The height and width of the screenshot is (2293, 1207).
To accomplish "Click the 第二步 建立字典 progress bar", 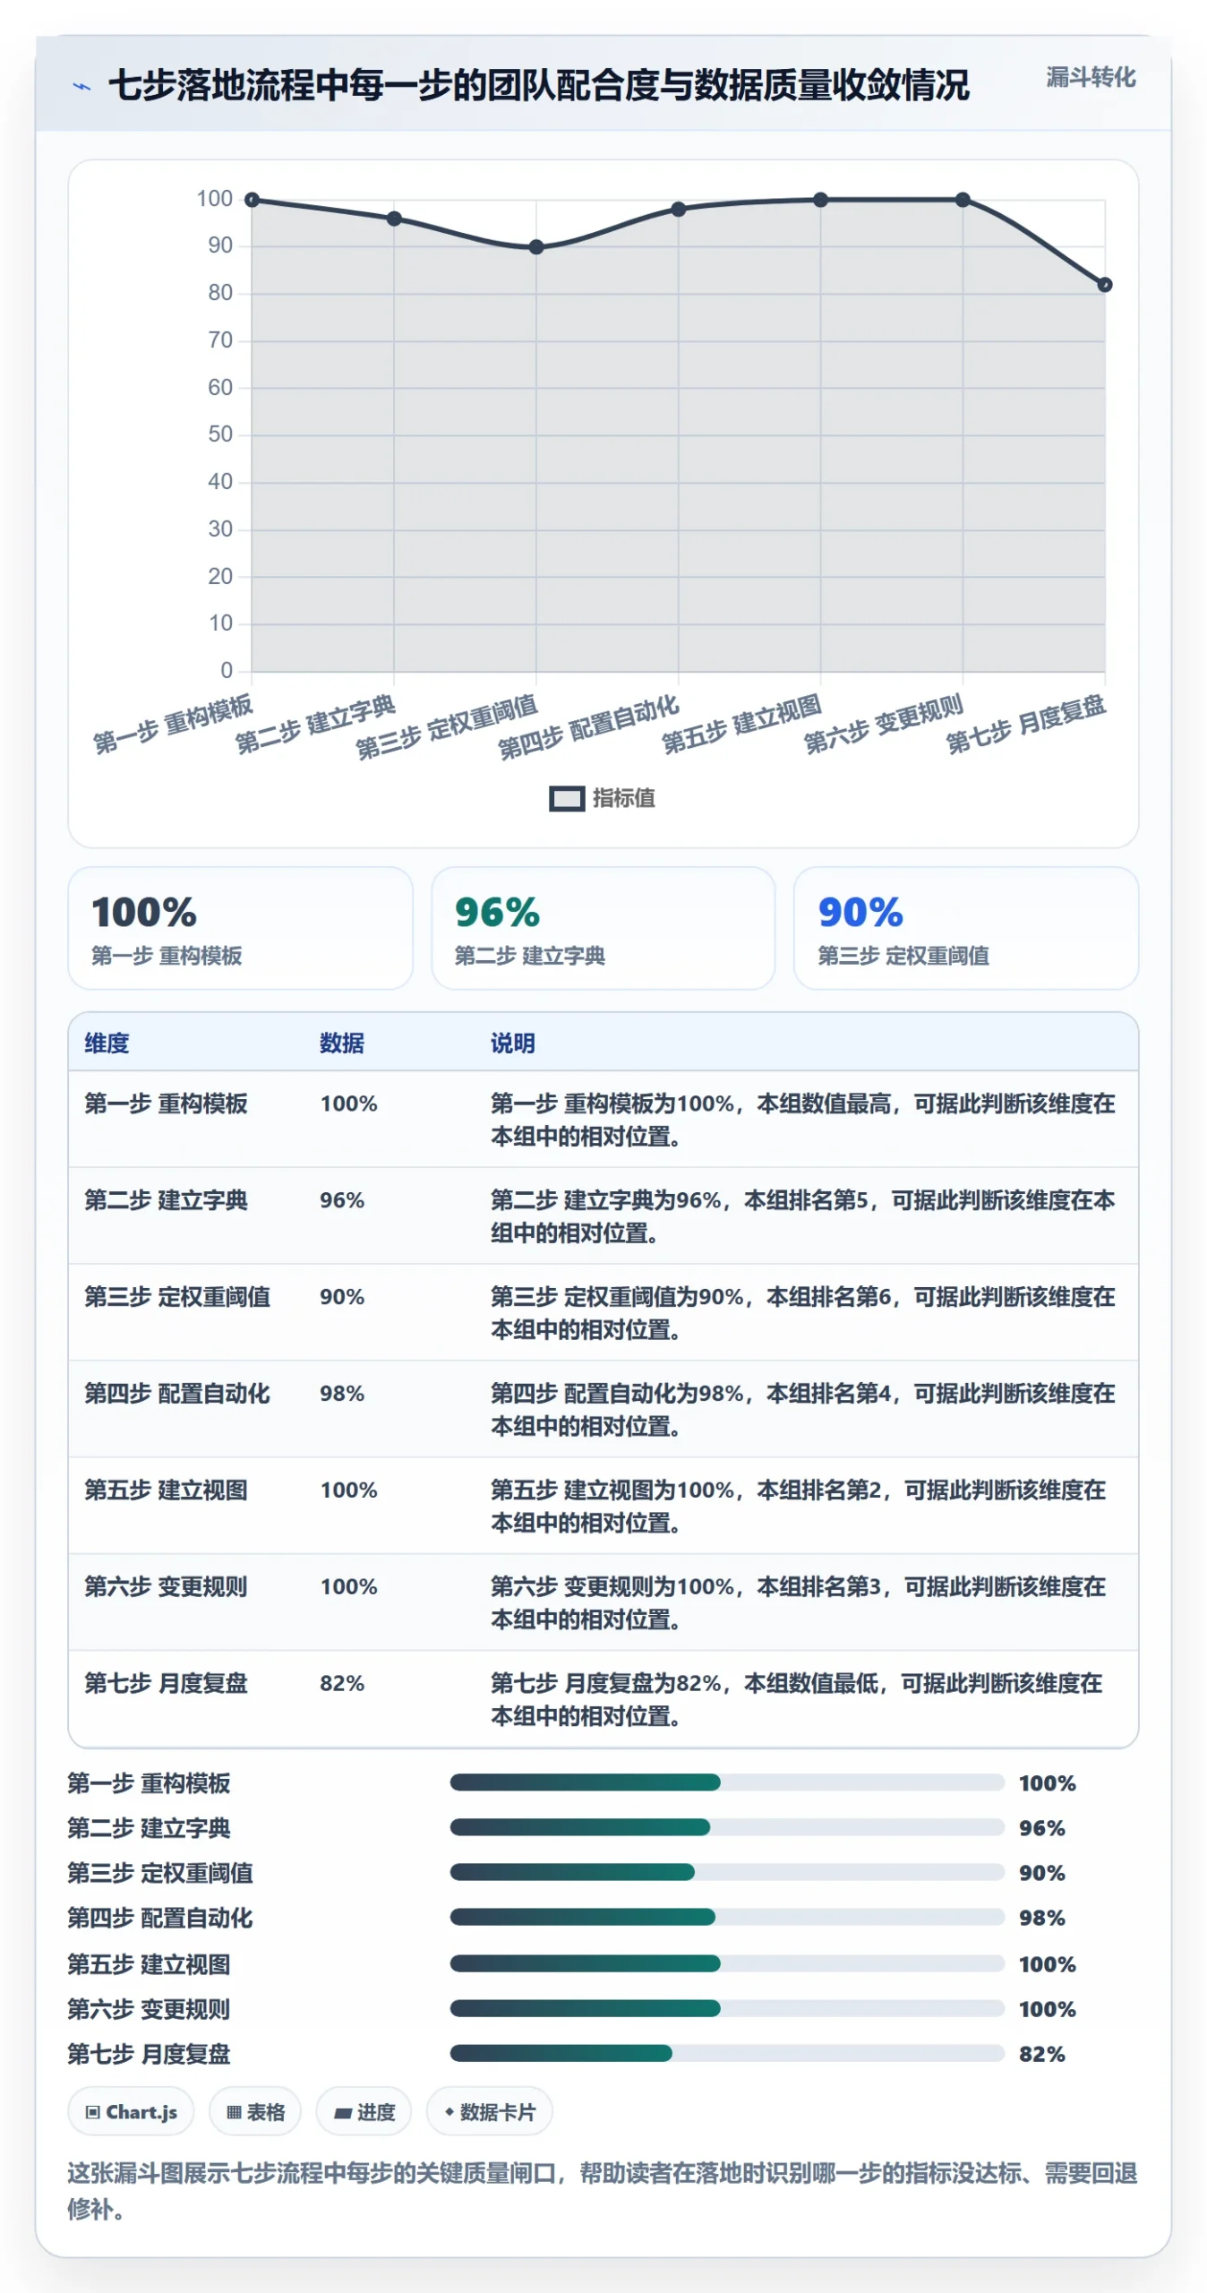I will [727, 1827].
